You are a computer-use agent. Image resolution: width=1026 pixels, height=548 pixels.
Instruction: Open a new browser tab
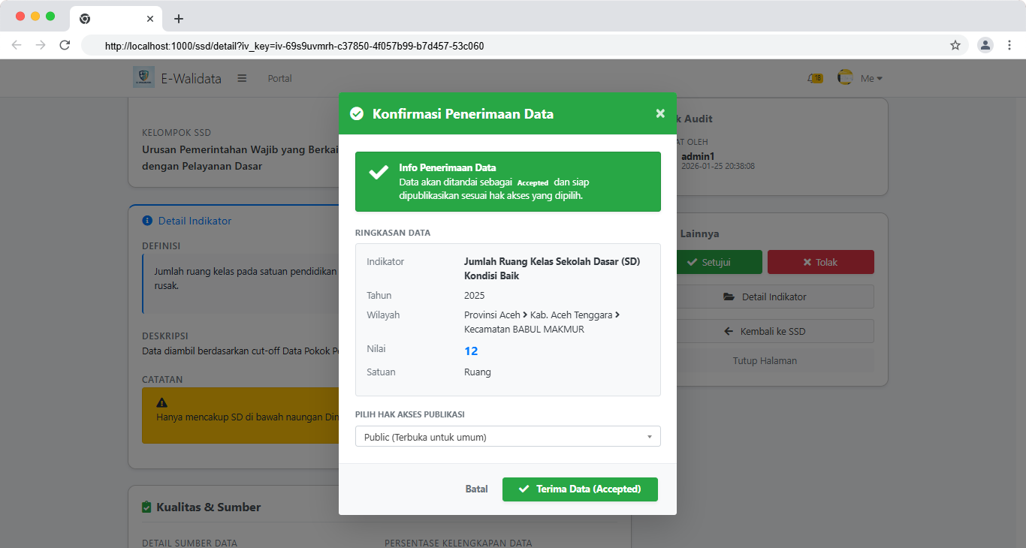(179, 19)
